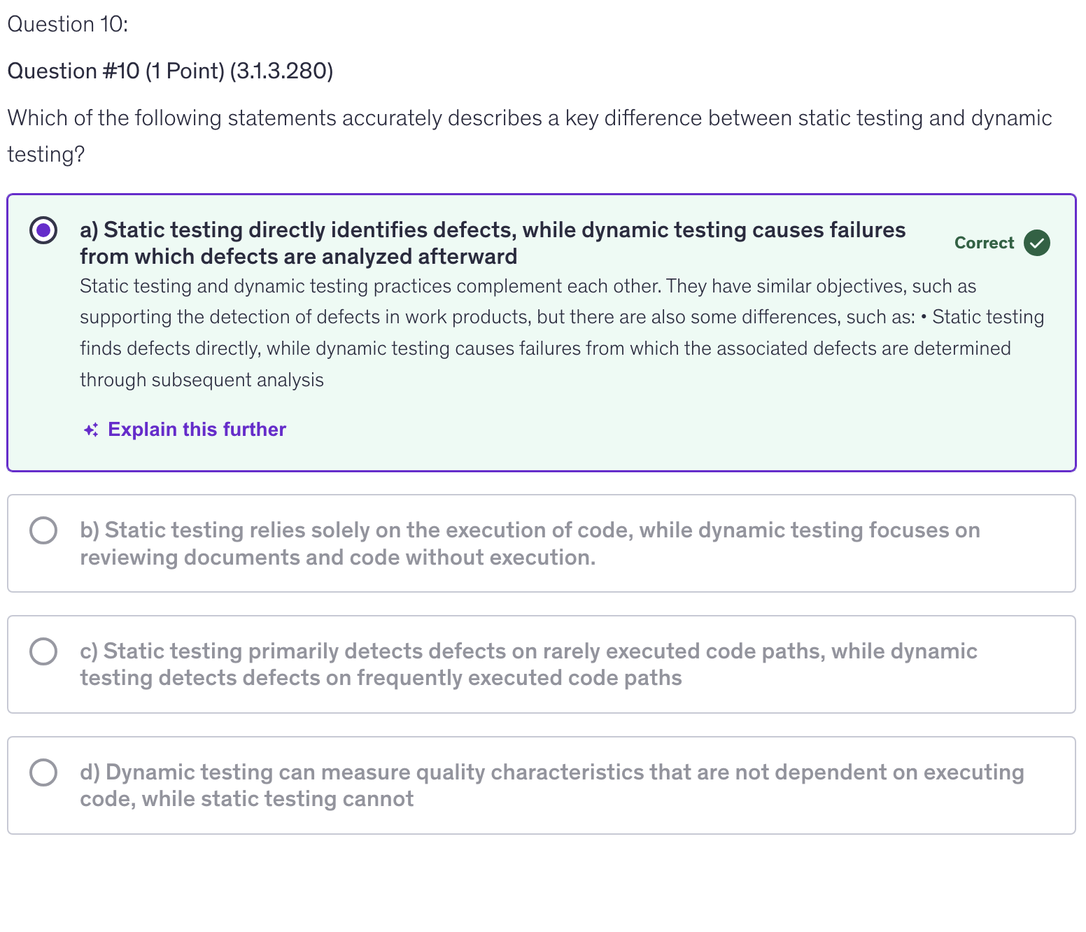Click the green checkmark circle icon

1036,243
